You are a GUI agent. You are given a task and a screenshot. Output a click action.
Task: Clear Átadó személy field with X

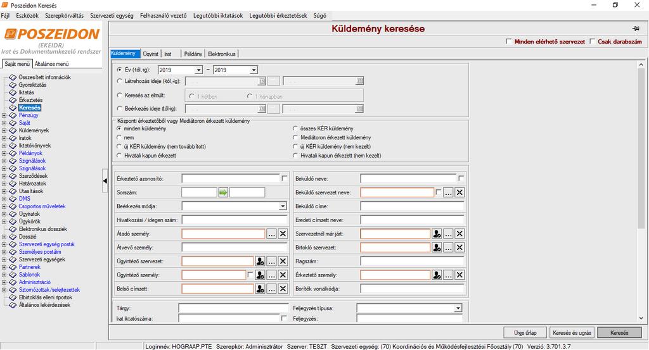coord(283,234)
